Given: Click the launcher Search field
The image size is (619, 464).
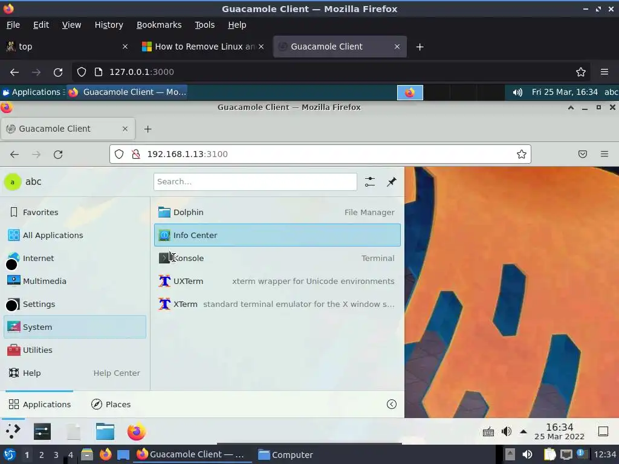Looking at the screenshot, I should click(x=255, y=181).
